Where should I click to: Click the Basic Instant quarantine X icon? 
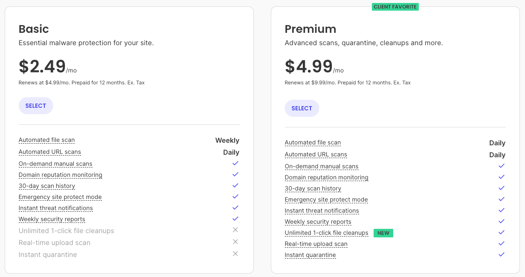pyautogui.click(x=235, y=254)
